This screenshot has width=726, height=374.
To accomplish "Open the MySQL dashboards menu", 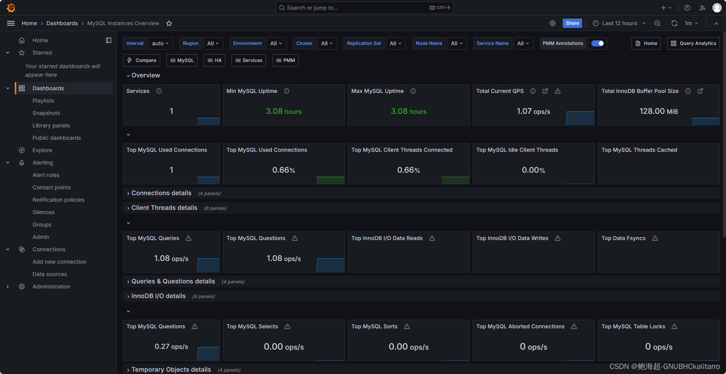I will (x=182, y=60).
